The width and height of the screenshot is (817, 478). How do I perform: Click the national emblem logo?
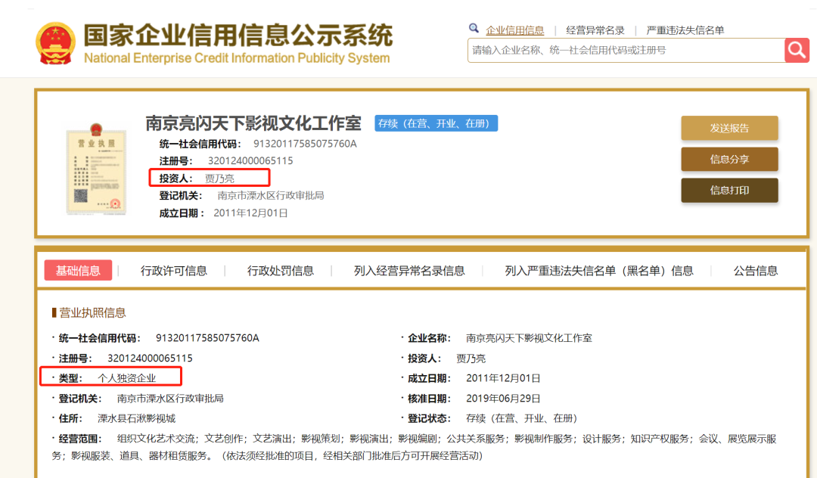click(x=55, y=43)
